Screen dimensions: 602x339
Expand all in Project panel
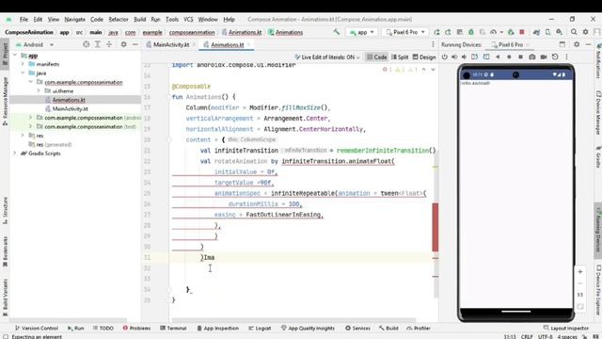[98, 44]
